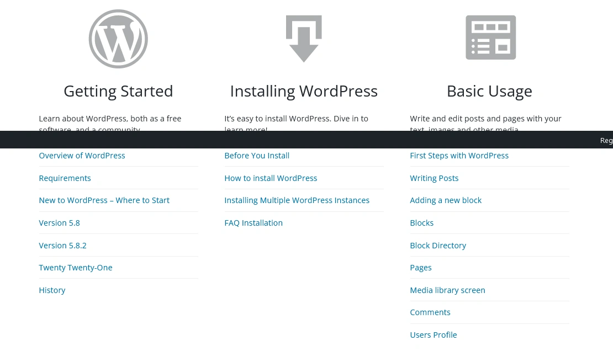Open the Media library screen article
The image size is (613, 362).
pyautogui.click(x=447, y=290)
